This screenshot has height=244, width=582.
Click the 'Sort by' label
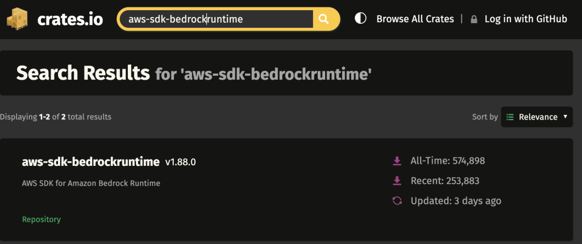point(485,117)
